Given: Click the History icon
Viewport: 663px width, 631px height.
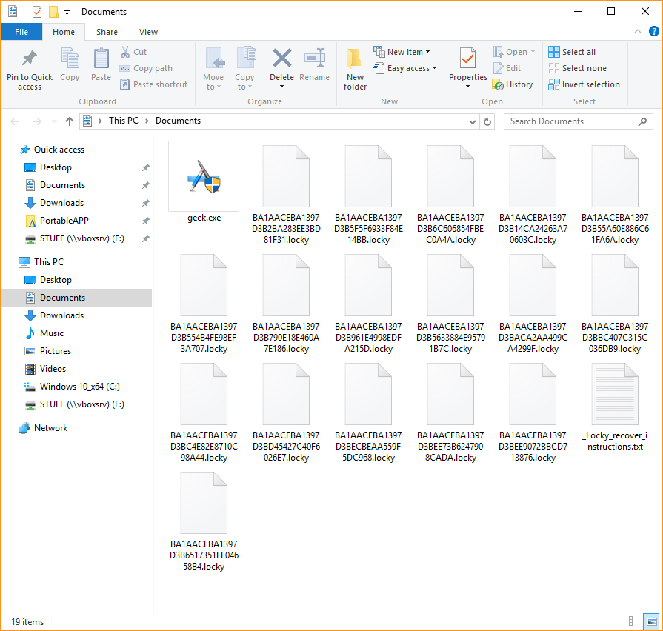Looking at the screenshot, I should [499, 84].
